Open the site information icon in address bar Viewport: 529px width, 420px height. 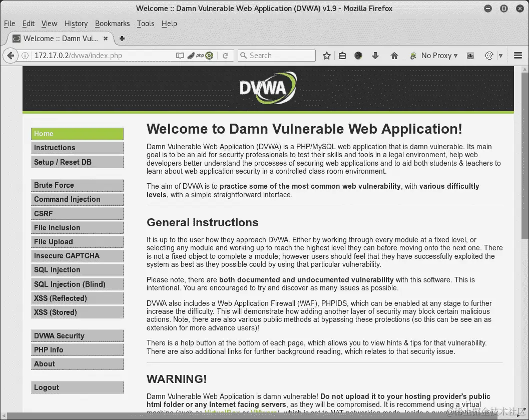(25, 56)
